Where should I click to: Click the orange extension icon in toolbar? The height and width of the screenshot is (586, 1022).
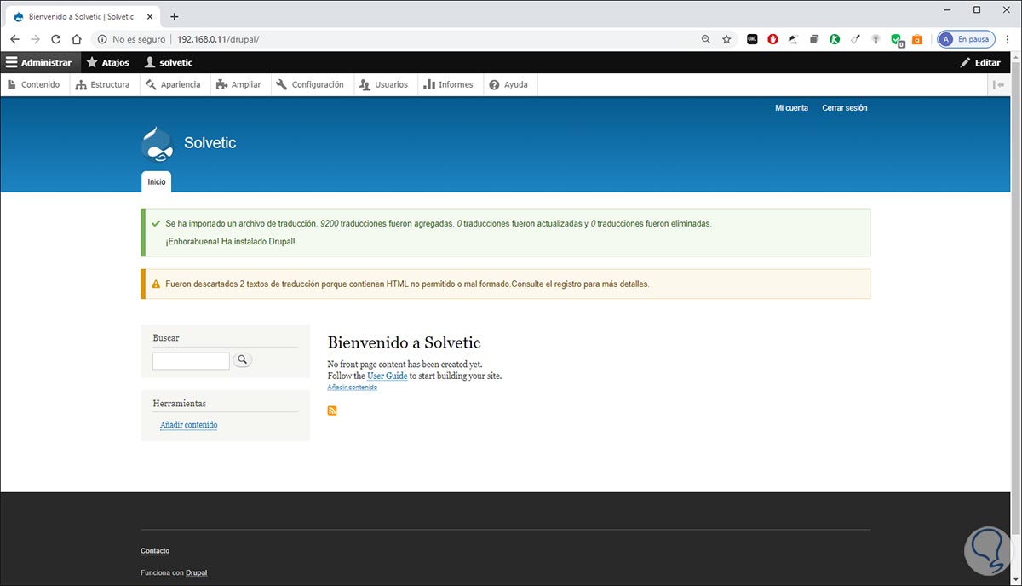(x=917, y=39)
